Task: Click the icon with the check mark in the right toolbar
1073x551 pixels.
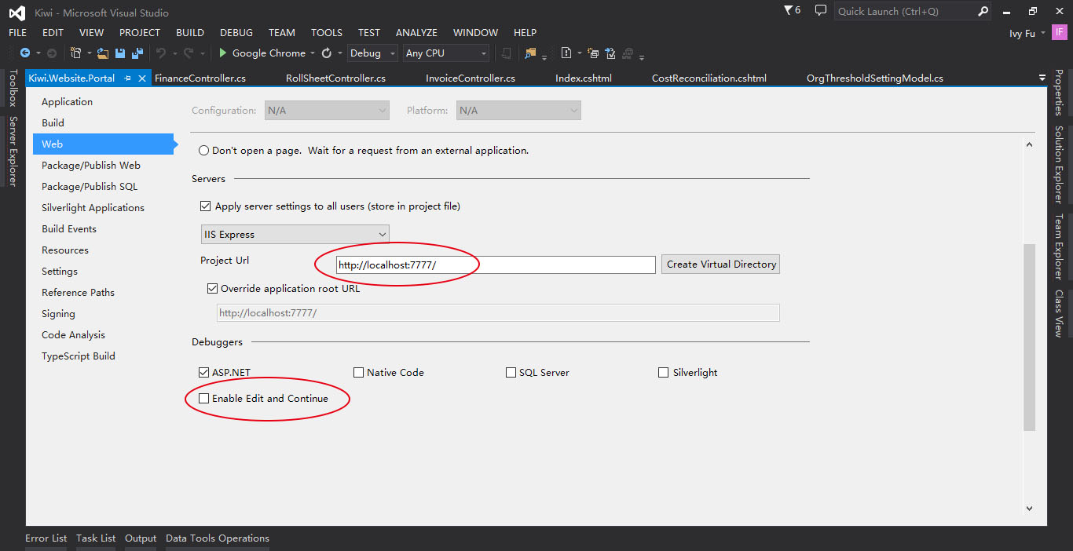Action: pos(610,53)
